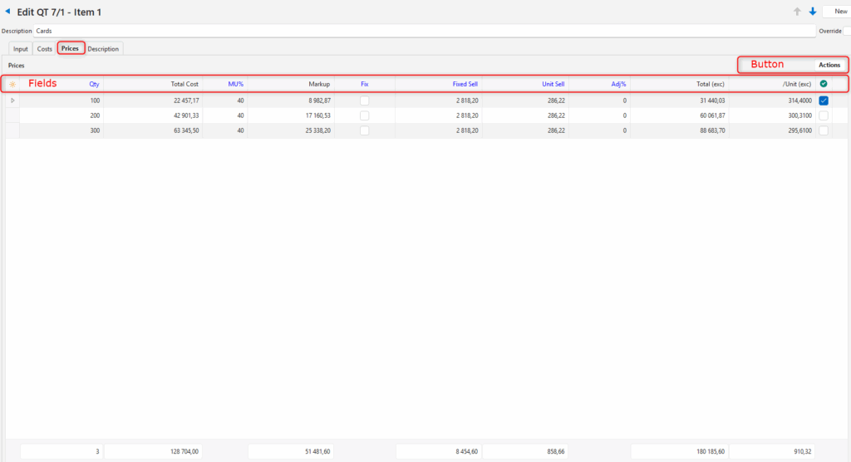Click the Fixed Sell column header
This screenshot has height=462, width=851.
click(x=465, y=84)
